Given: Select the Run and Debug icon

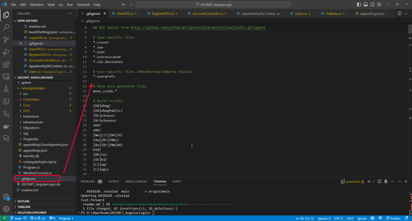Looking at the screenshot, I should tap(6, 52).
